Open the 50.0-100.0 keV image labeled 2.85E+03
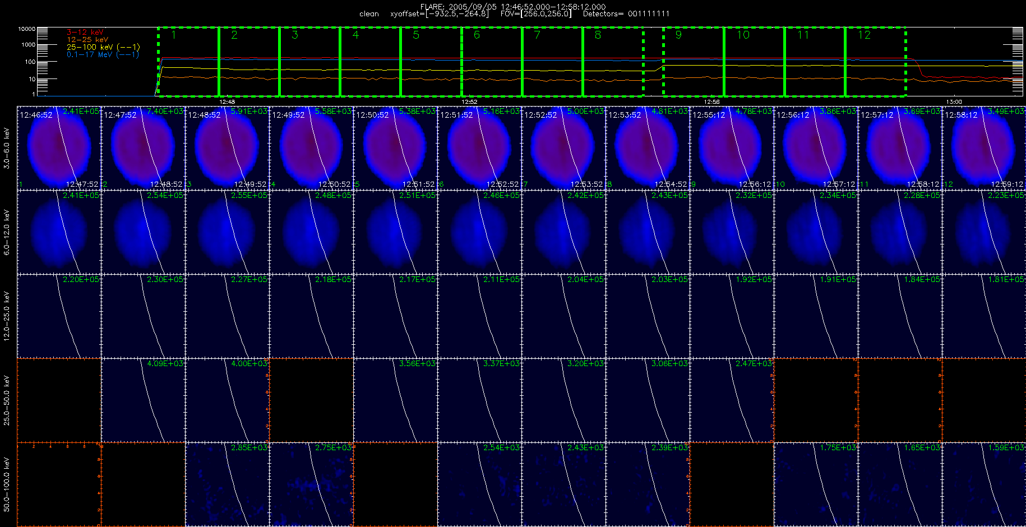This screenshot has height=527, width=1026. click(x=227, y=484)
